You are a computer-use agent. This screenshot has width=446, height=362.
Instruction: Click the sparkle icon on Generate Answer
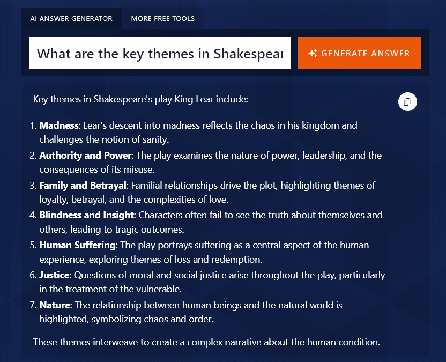(313, 53)
